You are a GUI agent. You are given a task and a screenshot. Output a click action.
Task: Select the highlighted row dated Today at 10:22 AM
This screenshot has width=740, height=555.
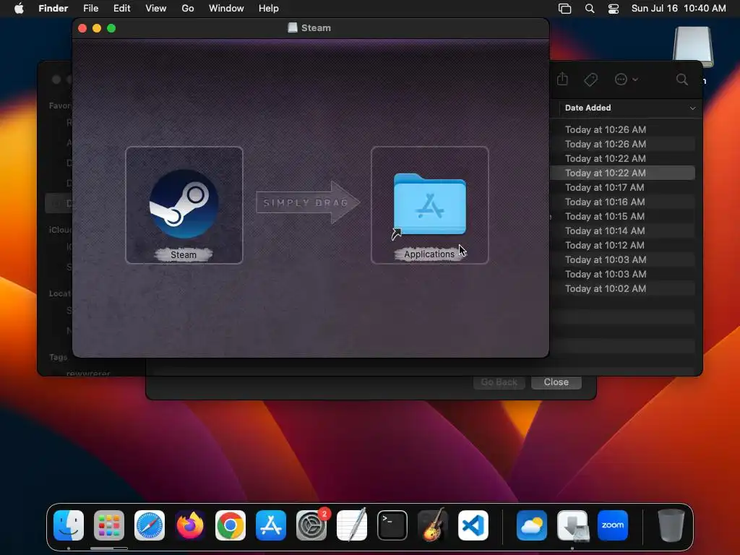pyautogui.click(x=623, y=173)
